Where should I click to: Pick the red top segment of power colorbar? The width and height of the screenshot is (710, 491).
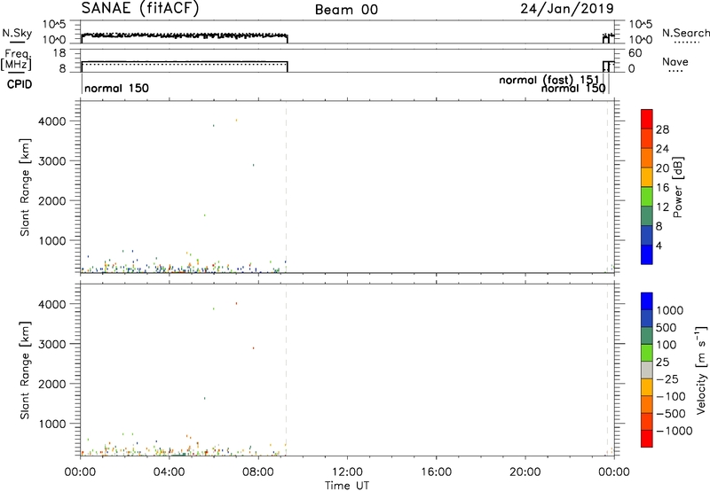[647, 119]
